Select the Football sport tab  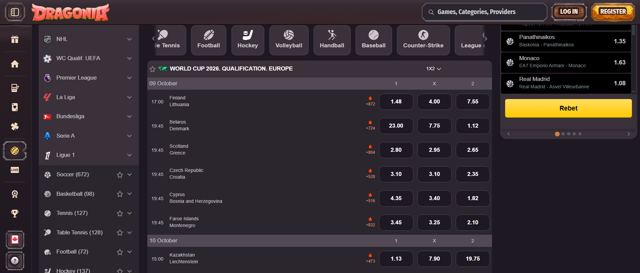click(x=209, y=40)
